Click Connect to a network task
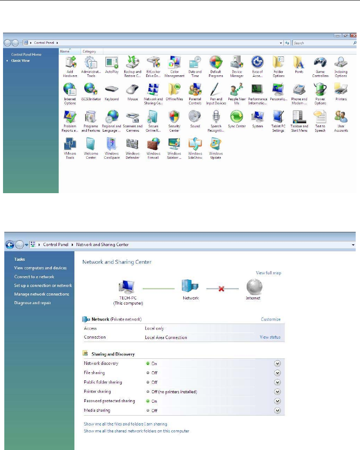 (x=34, y=277)
